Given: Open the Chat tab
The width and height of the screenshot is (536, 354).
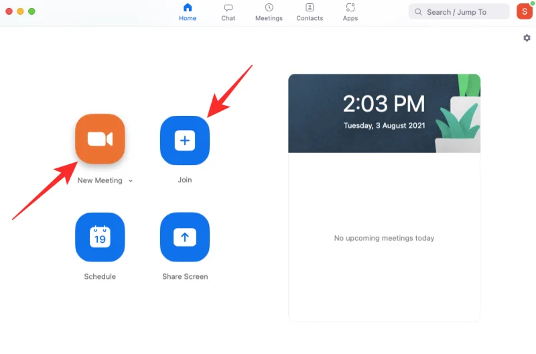Looking at the screenshot, I should tap(228, 12).
